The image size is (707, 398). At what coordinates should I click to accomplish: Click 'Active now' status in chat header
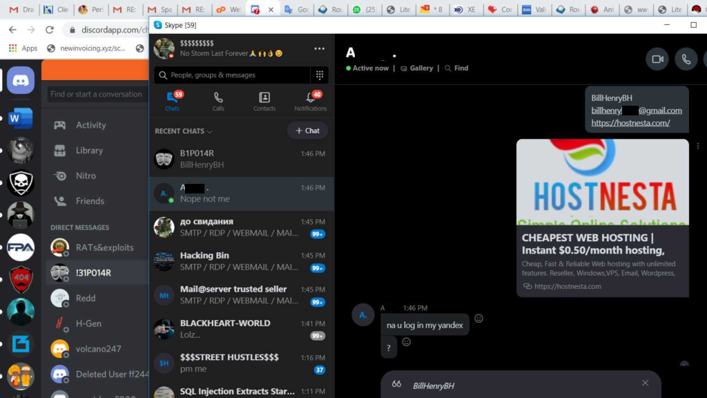click(x=367, y=68)
